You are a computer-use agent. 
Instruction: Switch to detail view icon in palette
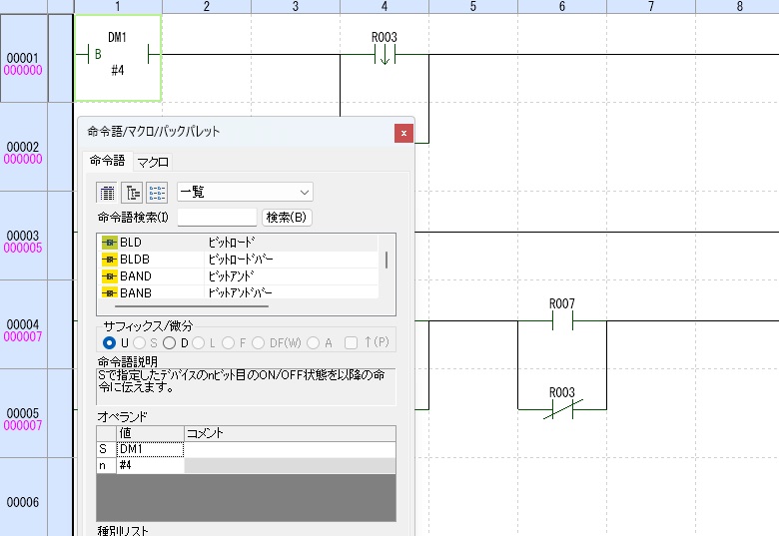point(157,192)
